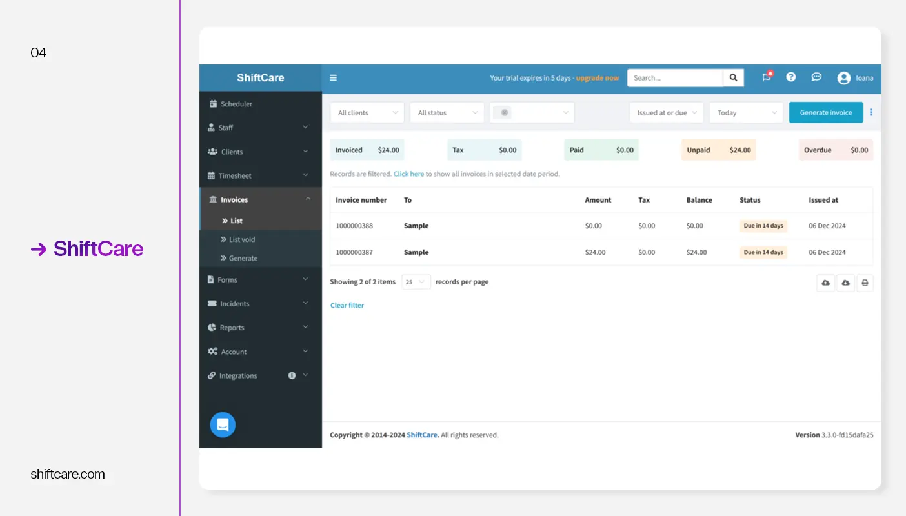Image resolution: width=906 pixels, height=516 pixels.
Task: Open the All clients dropdown
Action: point(367,113)
